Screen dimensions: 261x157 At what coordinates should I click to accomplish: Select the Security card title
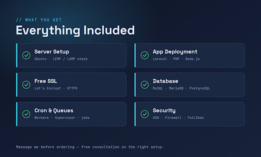coord(164,111)
